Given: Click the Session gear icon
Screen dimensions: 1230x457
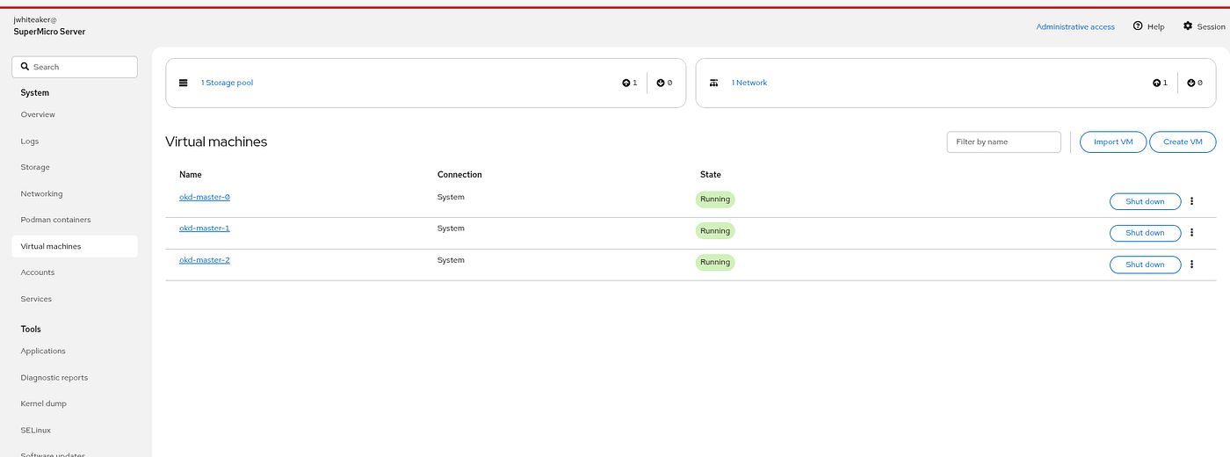Looking at the screenshot, I should pyautogui.click(x=1188, y=26).
